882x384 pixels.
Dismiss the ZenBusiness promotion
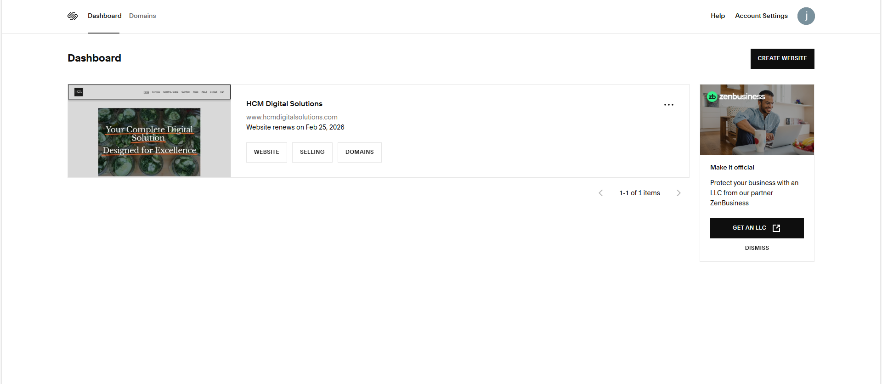(x=757, y=248)
